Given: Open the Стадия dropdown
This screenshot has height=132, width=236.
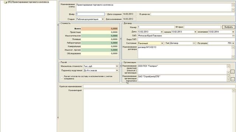Looking at the screenshot, I should pos(103,19).
